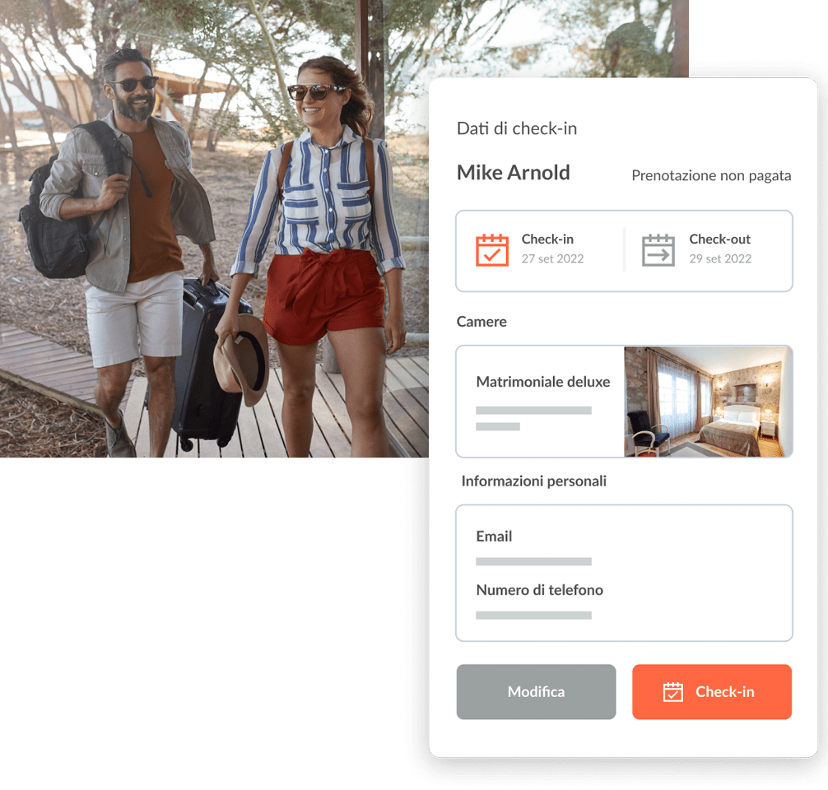
Task: Click the room description placeholder lines
Action: pyautogui.click(x=533, y=418)
